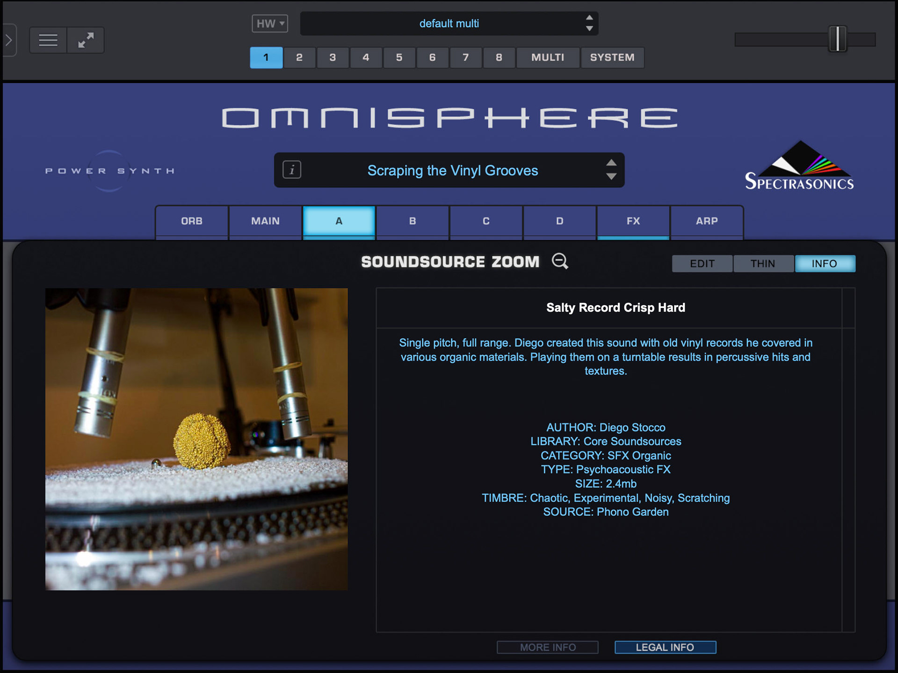Step to next patch with down arrow
Image resolution: width=898 pixels, height=673 pixels.
pos(611,177)
